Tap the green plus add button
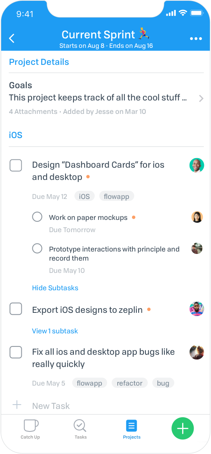This screenshot has height=454, width=211. point(182,429)
